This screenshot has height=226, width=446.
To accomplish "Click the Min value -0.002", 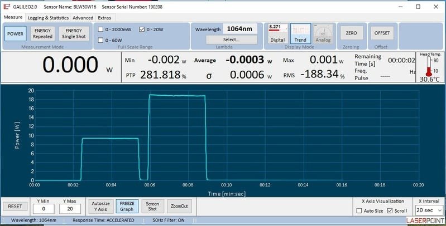I will 164,60.
